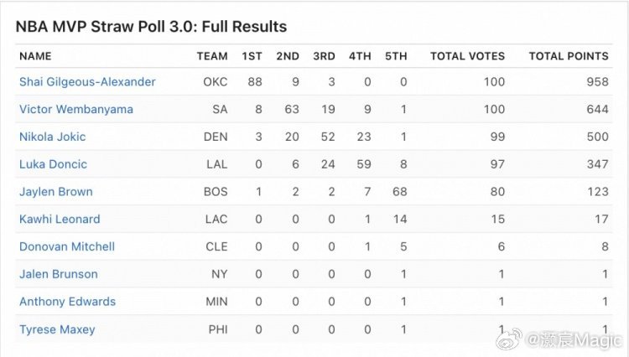The image size is (629, 357).
Task: Click the 1ST votes column header
Action: tap(252, 56)
